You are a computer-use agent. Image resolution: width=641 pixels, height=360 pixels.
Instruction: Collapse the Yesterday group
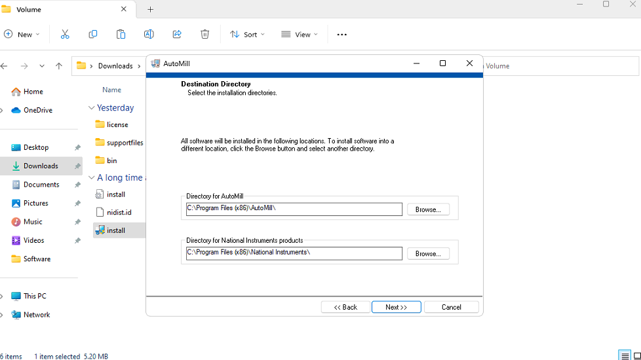(92, 108)
